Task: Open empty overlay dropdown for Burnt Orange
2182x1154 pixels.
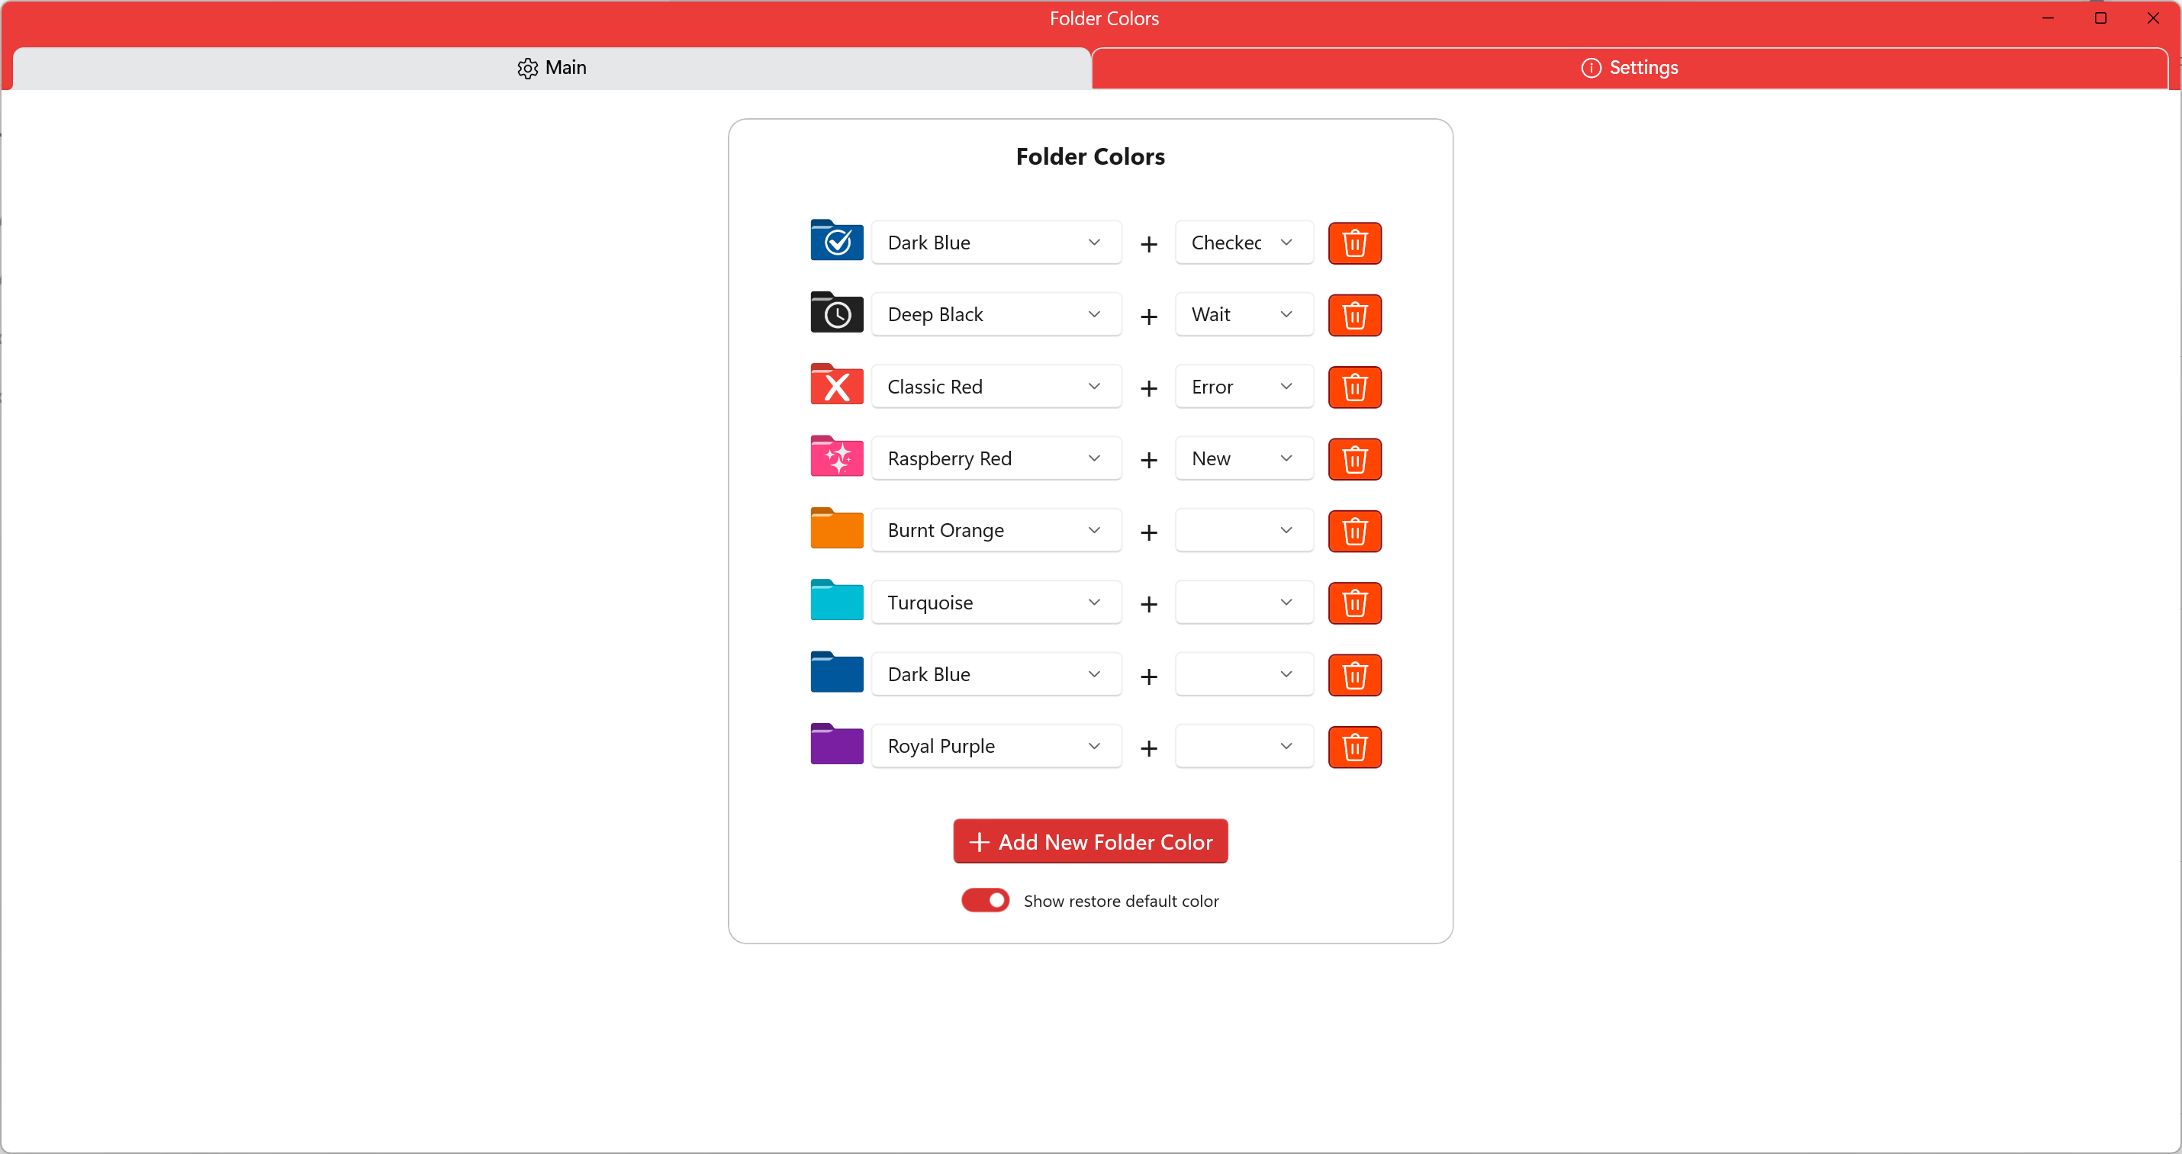Action: [1243, 531]
